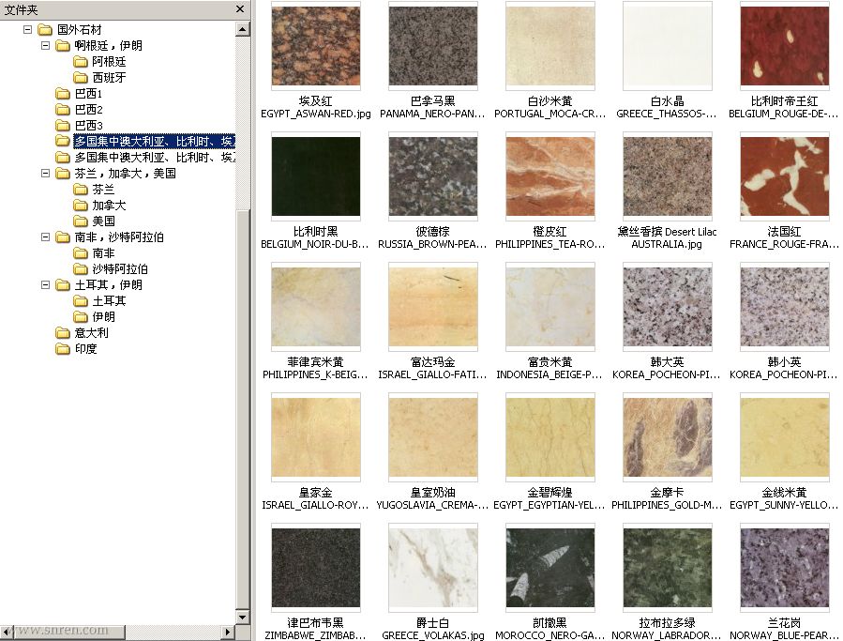Select the 金线米黄 thumbnail
Image resolution: width=843 pixels, height=641 pixels.
point(785,437)
